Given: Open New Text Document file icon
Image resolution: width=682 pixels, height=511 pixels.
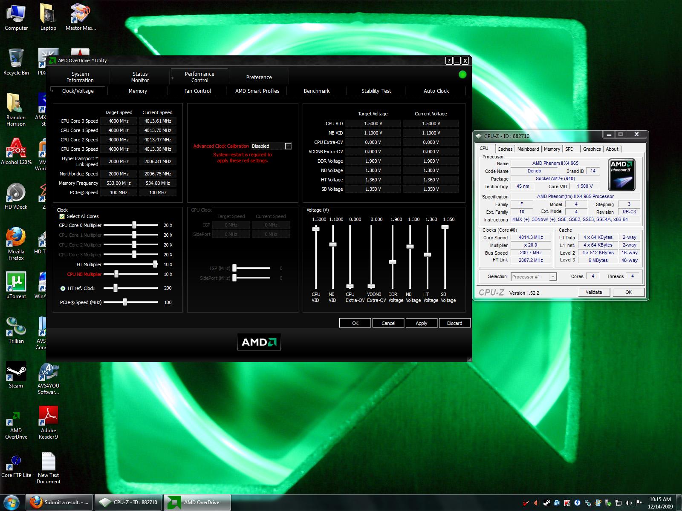Looking at the screenshot, I should [48, 468].
